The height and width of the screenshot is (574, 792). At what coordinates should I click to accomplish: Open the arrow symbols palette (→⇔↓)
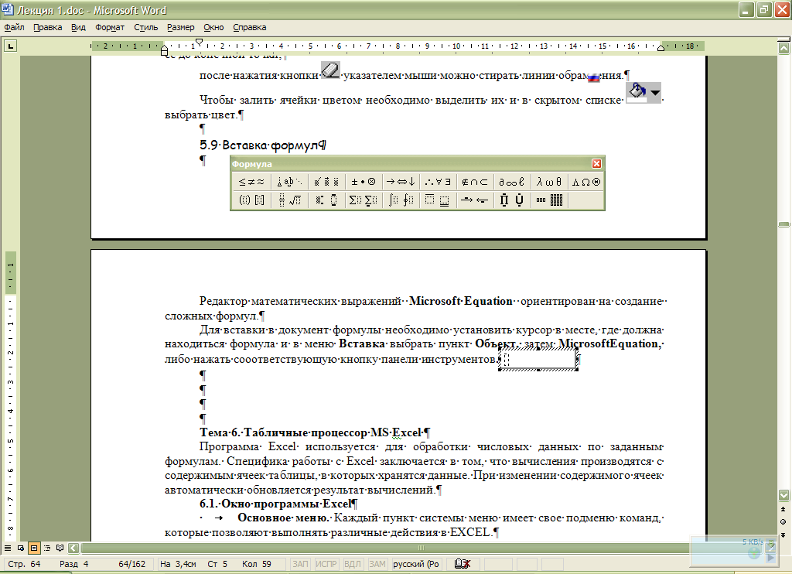point(401,182)
